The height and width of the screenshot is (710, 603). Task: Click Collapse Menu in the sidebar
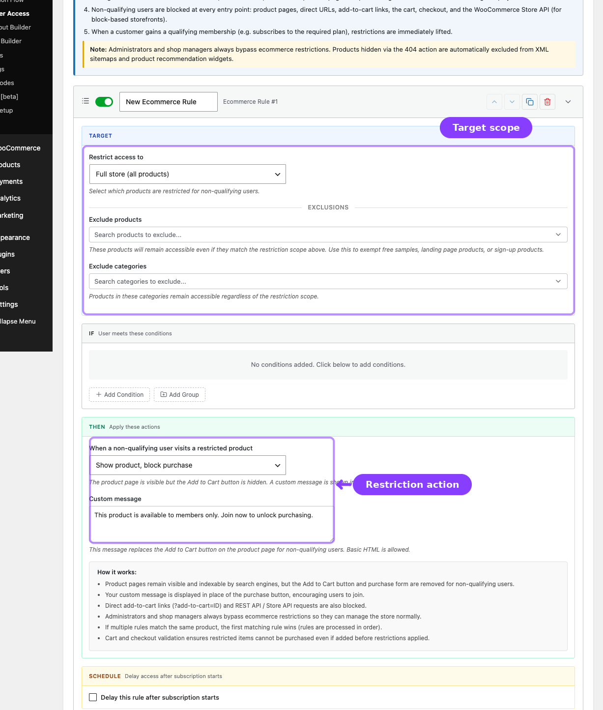18,321
